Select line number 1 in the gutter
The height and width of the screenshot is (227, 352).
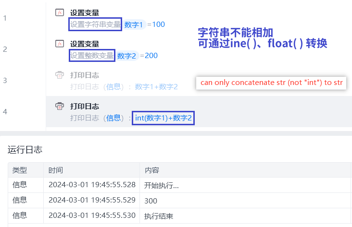pyautogui.click(x=5, y=18)
